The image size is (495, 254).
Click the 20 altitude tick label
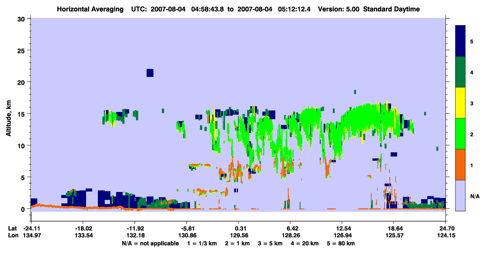coord(22,82)
